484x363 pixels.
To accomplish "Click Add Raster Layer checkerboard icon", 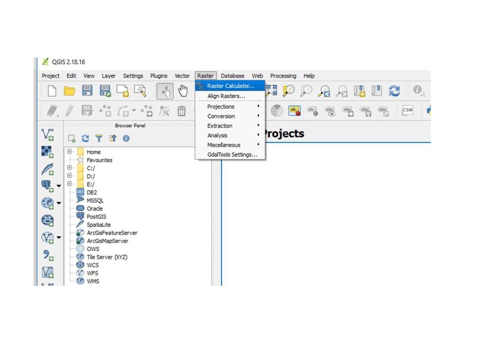I will 48,152.
